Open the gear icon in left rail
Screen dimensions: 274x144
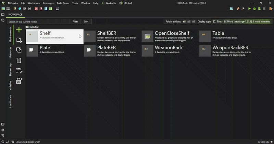coord(3,130)
